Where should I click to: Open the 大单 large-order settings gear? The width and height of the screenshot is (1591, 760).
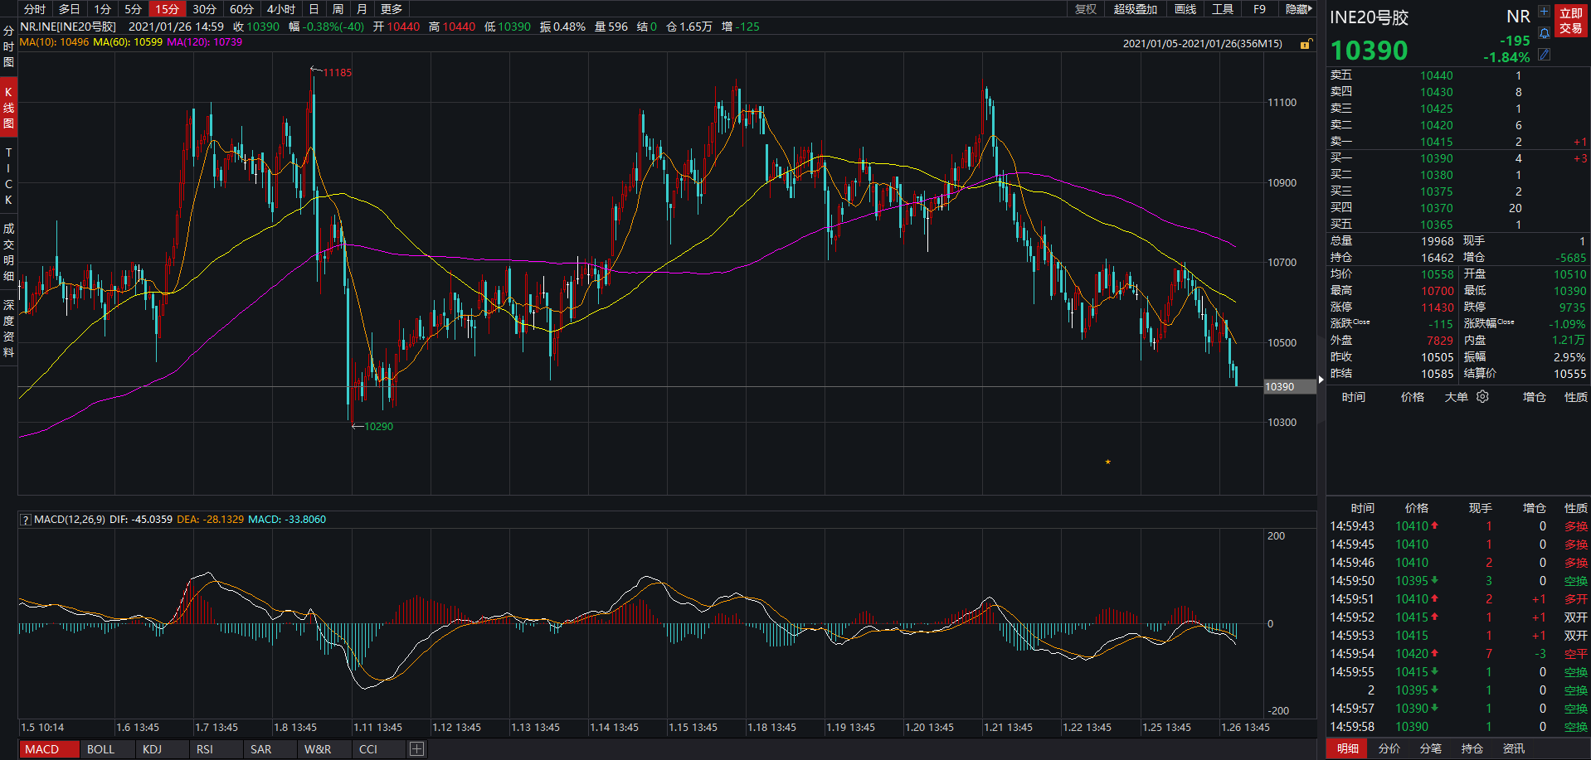(1482, 397)
